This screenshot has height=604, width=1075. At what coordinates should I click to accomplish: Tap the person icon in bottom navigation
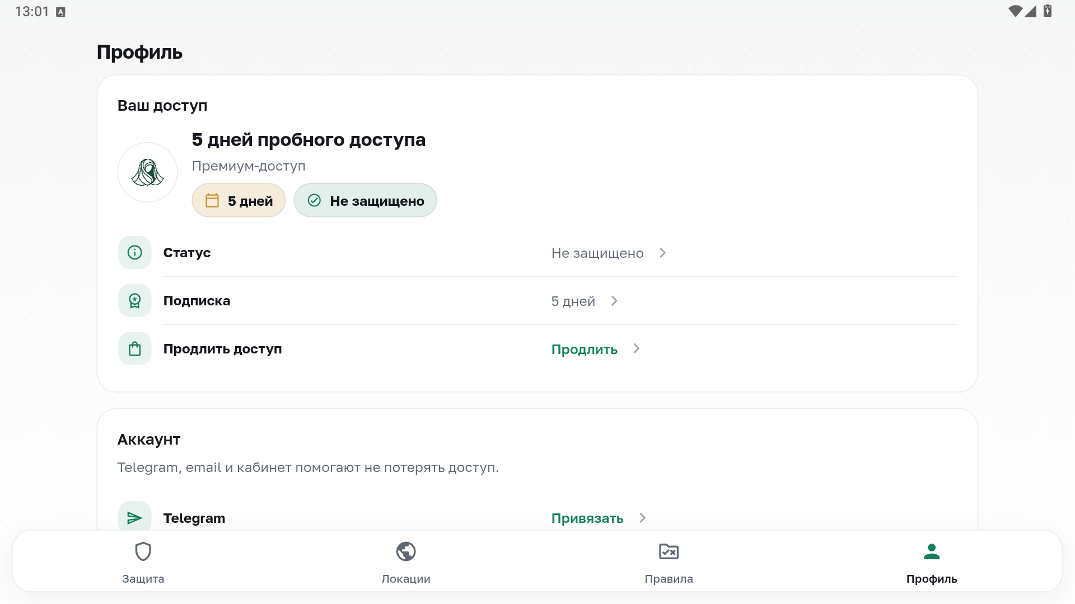(x=932, y=551)
